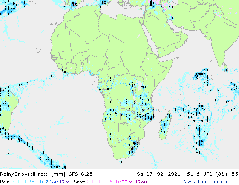This screenshot has height=185, width=239.
Task: Click the date 'Sa 07-02-2026' text
Action: (159, 174)
